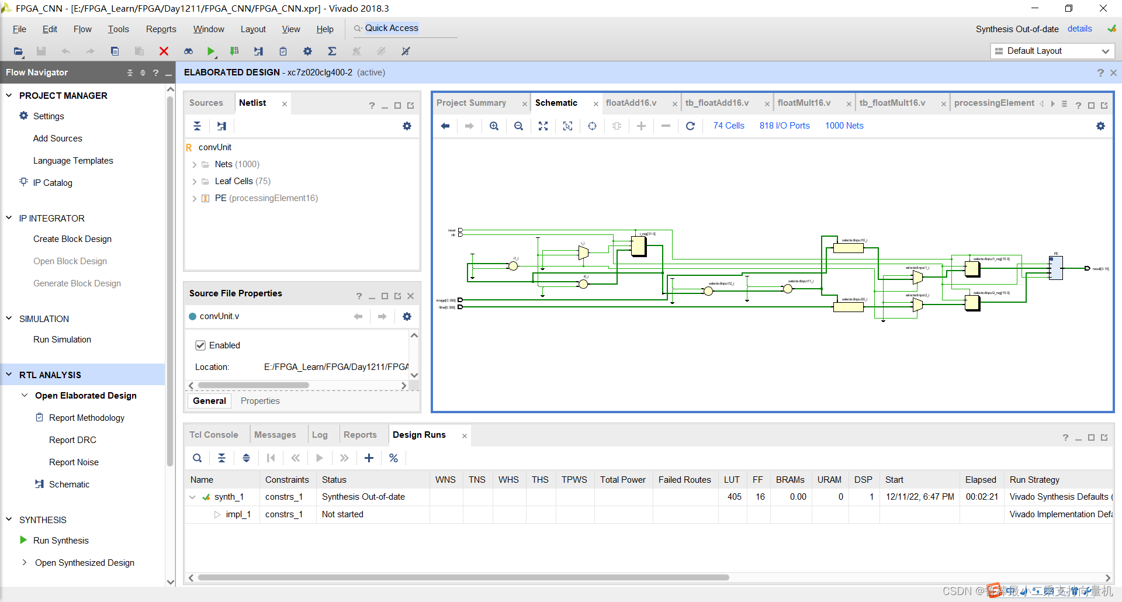1122x602 pixels.
Task: Open Source File Properties gear settings
Action: click(x=407, y=316)
